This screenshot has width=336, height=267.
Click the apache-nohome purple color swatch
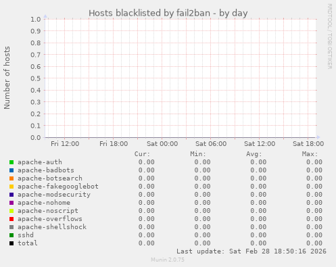[11, 203]
